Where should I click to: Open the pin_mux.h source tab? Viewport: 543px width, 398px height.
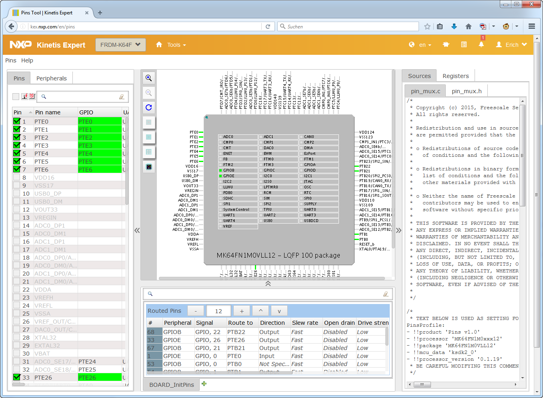467,91
